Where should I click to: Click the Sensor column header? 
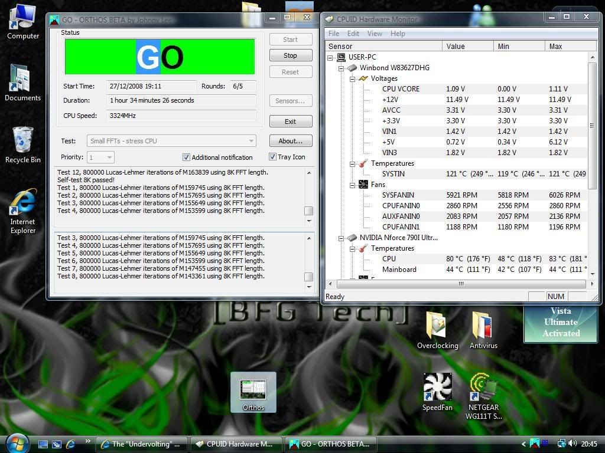point(383,46)
